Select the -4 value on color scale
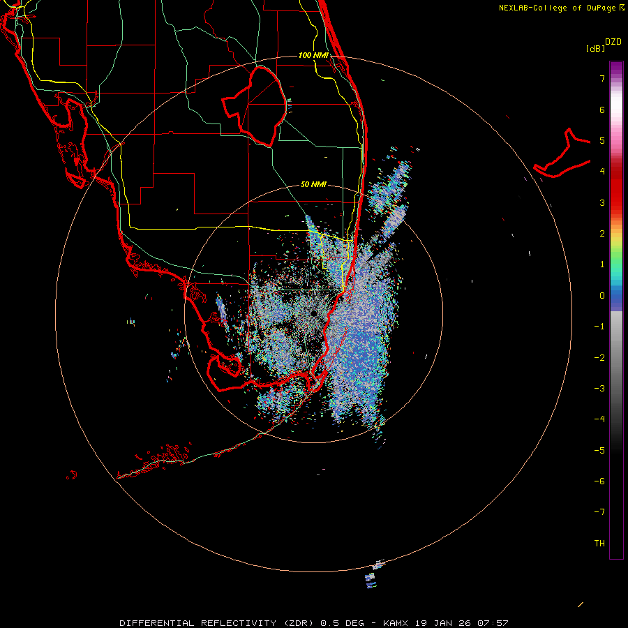The height and width of the screenshot is (628, 628). pos(599,419)
